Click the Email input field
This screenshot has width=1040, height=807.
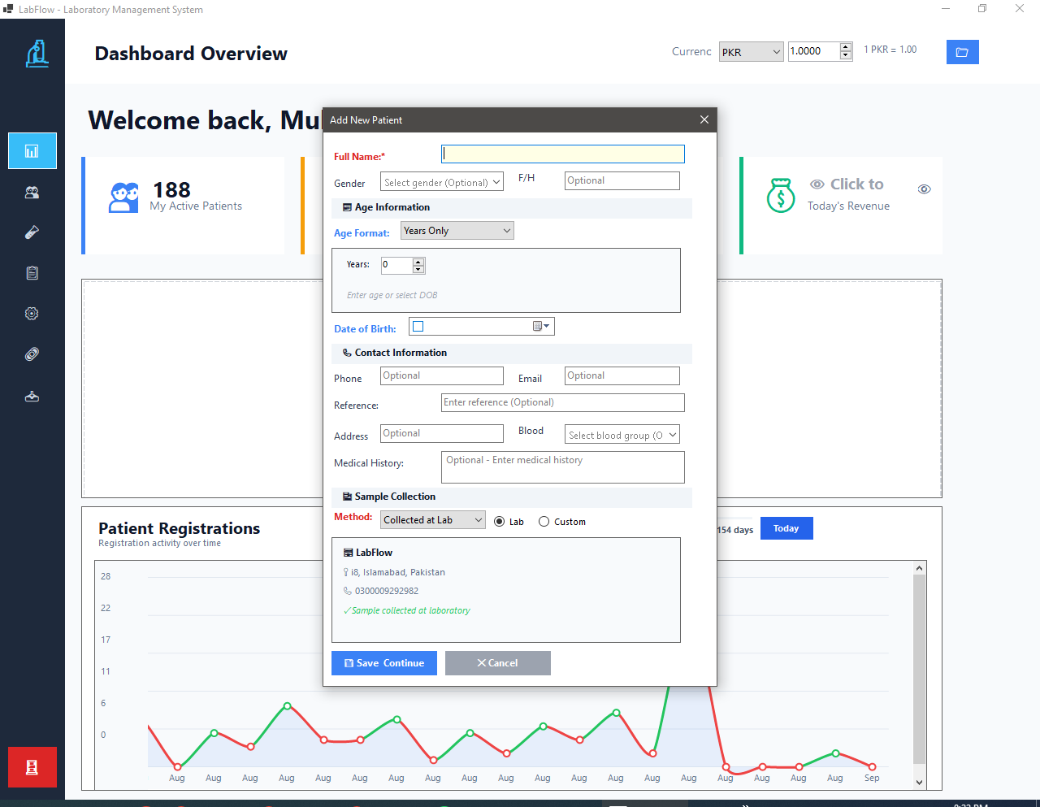622,375
